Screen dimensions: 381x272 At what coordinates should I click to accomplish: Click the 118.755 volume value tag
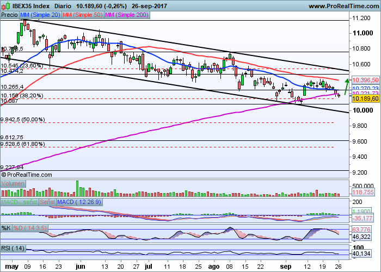[363, 192]
